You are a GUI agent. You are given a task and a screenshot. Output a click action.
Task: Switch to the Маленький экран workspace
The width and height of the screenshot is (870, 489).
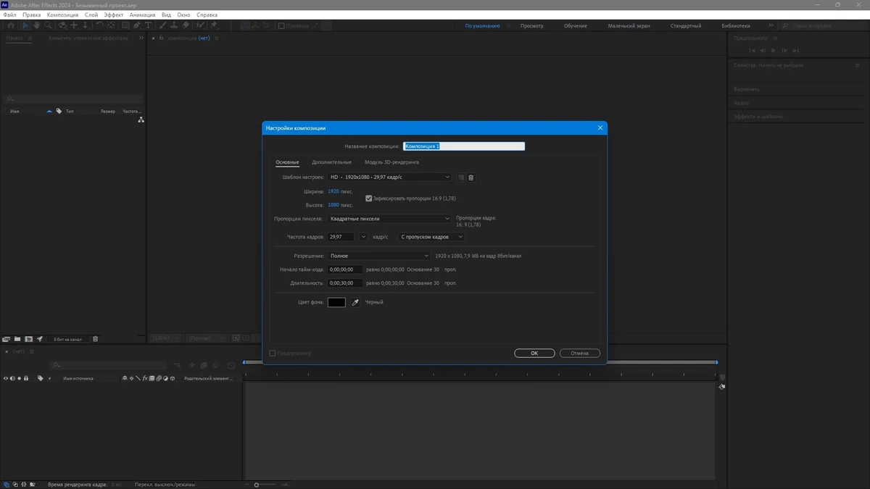629,25
